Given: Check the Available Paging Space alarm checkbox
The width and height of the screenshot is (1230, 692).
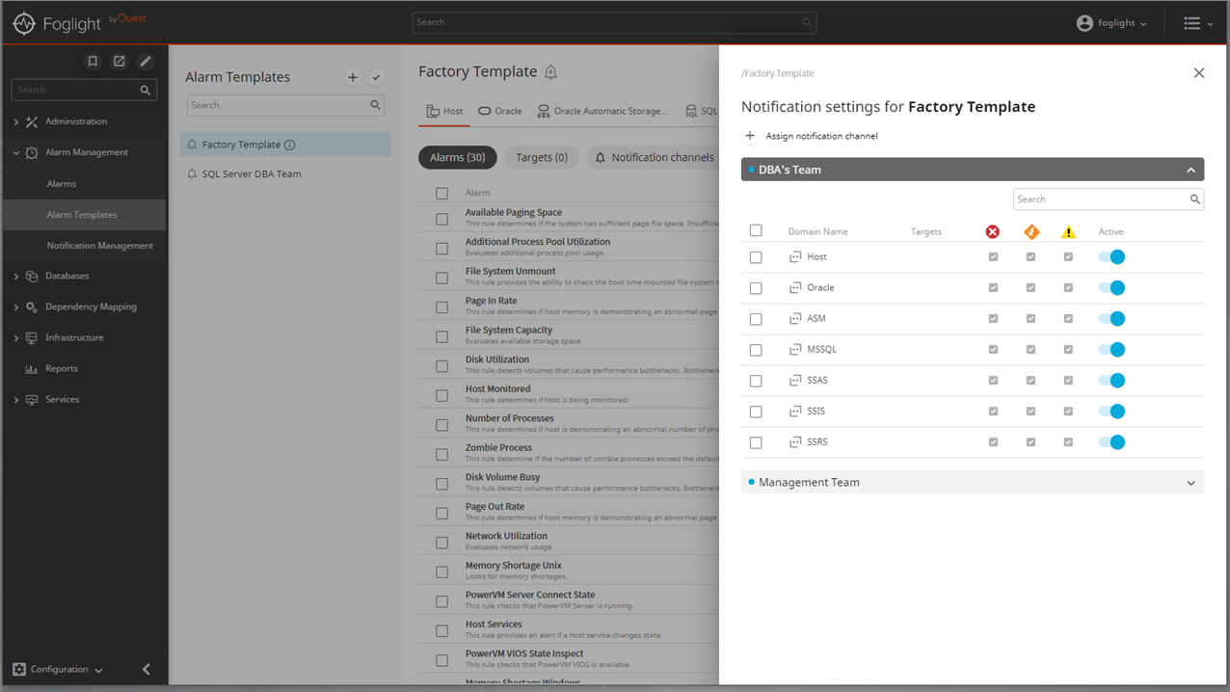Looking at the screenshot, I should pos(441,219).
